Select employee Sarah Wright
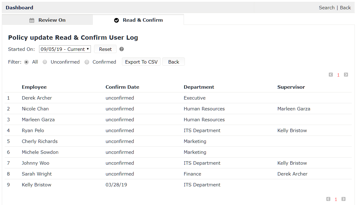The height and width of the screenshot is (205, 357). coord(37,174)
